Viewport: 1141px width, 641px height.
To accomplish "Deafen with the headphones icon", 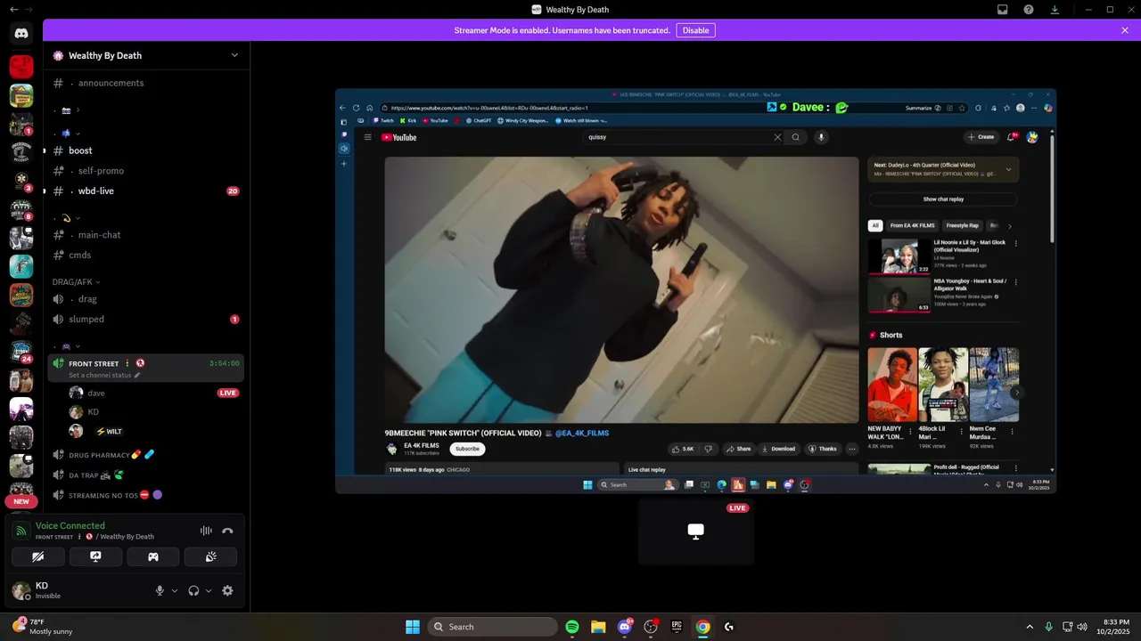I will pyautogui.click(x=193, y=590).
